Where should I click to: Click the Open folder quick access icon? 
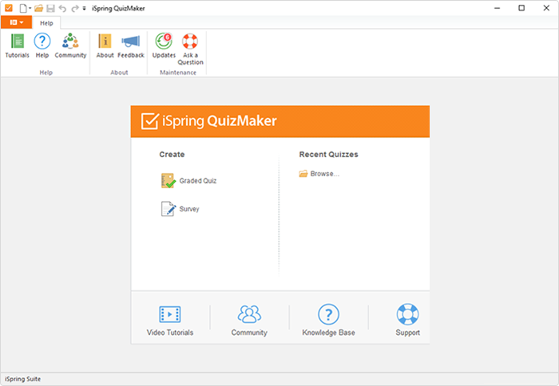pyautogui.click(x=38, y=8)
